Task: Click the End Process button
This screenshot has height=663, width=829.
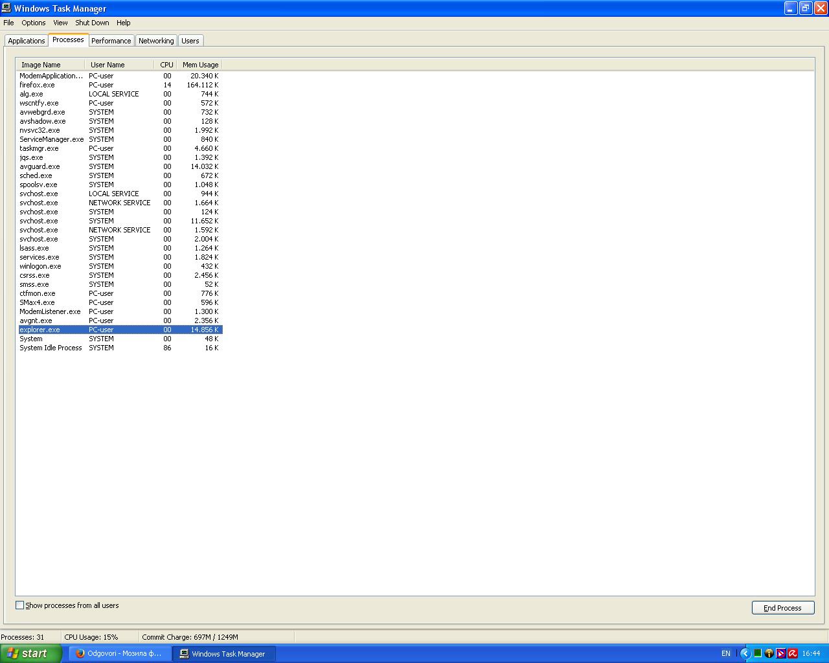Action: pyautogui.click(x=782, y=608)
